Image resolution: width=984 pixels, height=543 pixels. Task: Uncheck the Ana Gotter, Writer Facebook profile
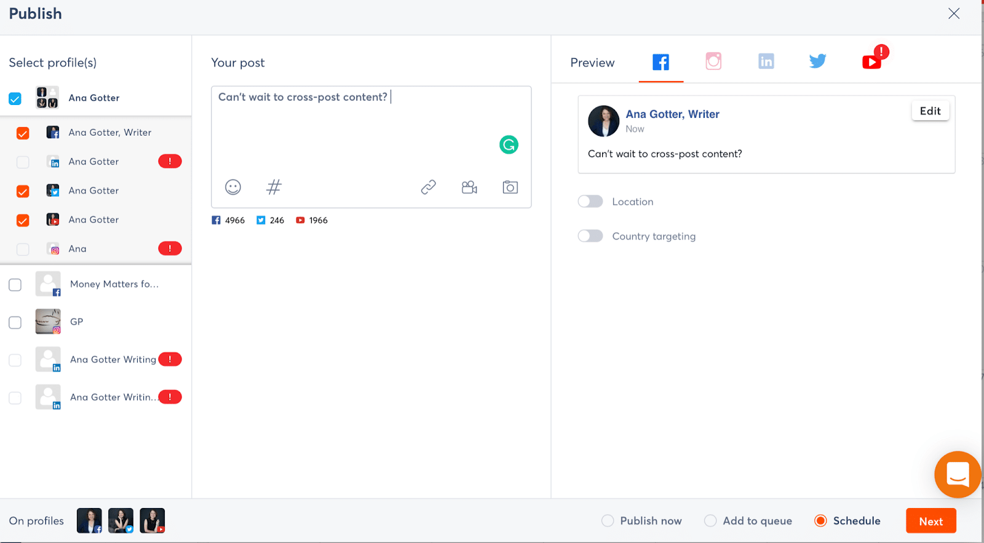coord(23,133)
